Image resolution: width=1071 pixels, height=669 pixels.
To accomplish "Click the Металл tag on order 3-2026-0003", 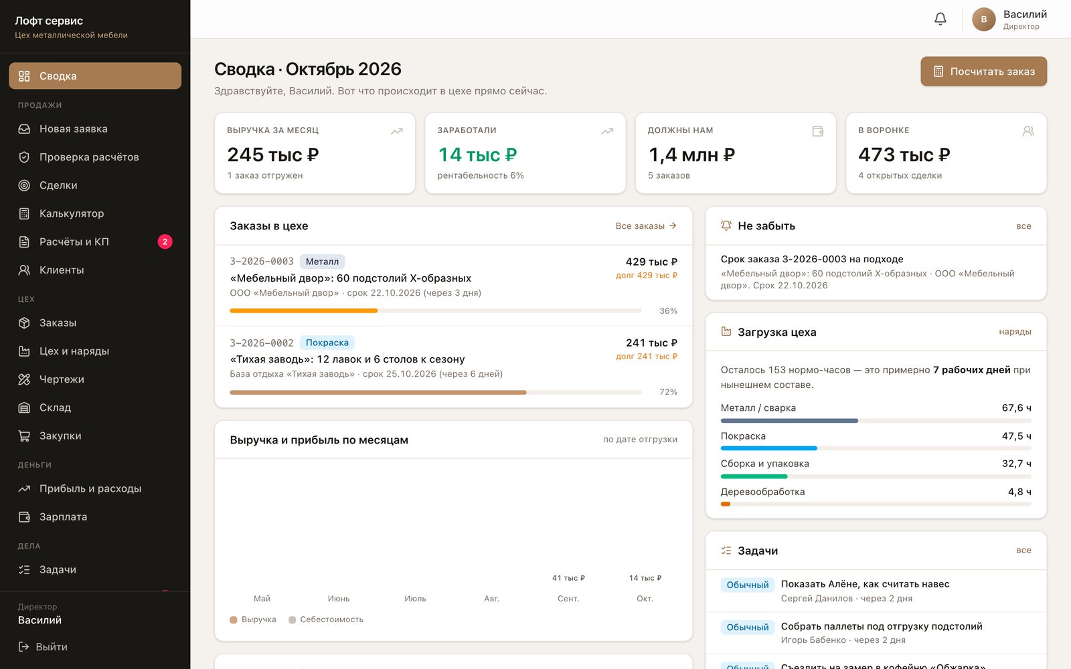I will point(322,262).
